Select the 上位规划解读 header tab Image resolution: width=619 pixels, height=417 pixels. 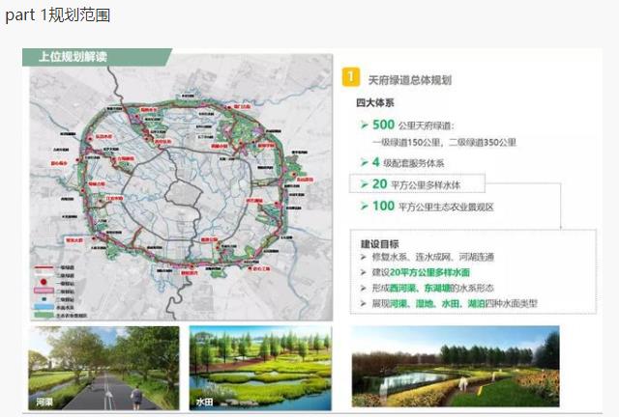point(74,56)
